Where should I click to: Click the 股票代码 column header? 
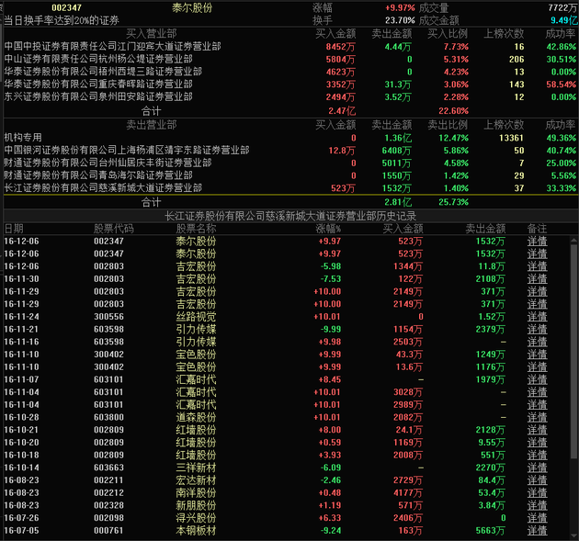click(x=113, y=228)
